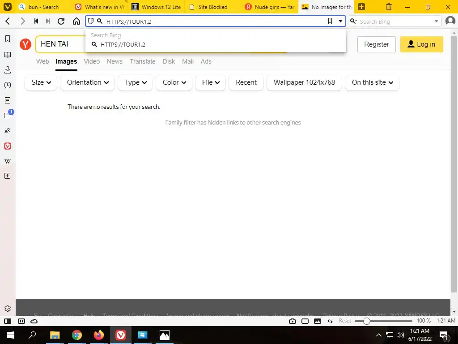The image size is (458, 344).
Task: Click the Yandex logo
Action: coord(25,44)
